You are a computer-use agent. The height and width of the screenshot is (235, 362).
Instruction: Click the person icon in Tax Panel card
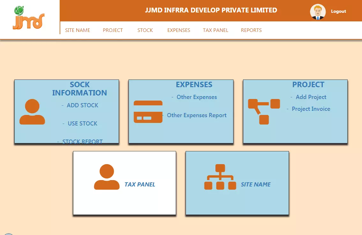107,177
